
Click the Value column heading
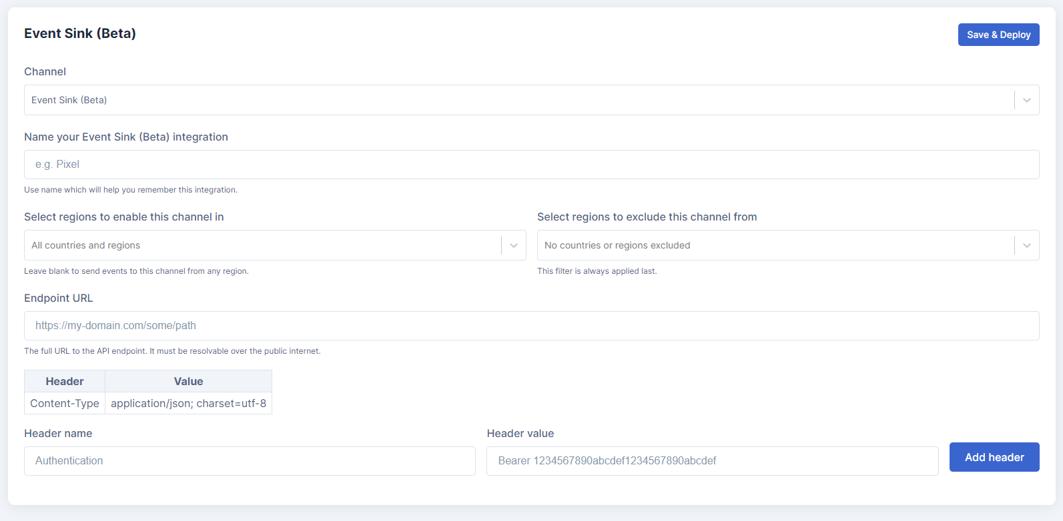pos(188,381)
